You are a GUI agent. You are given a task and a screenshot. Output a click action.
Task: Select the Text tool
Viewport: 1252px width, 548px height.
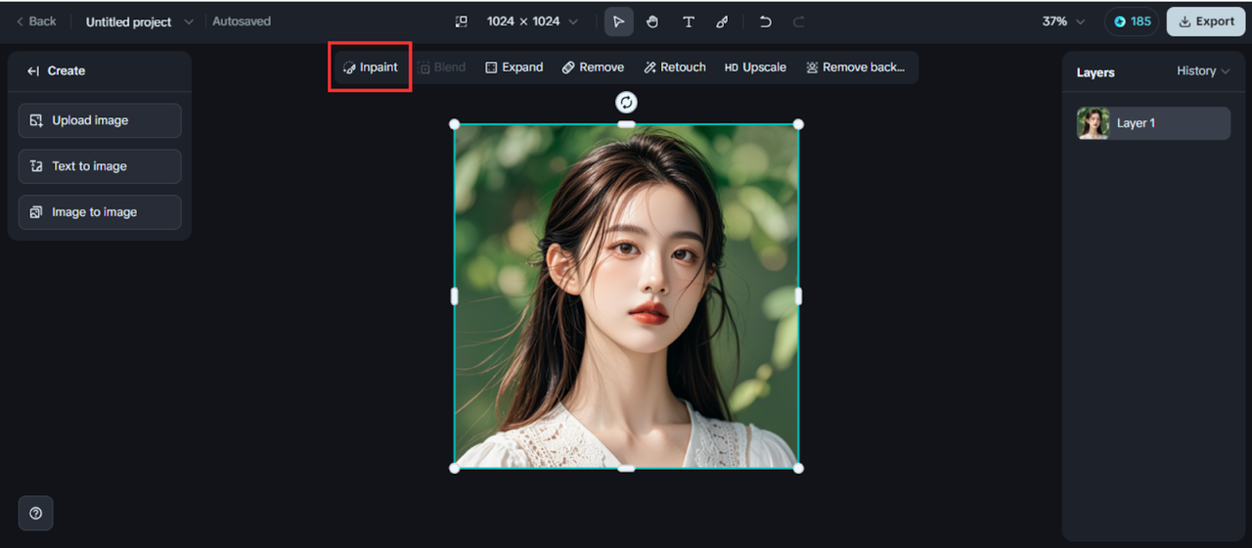point(688,22)
